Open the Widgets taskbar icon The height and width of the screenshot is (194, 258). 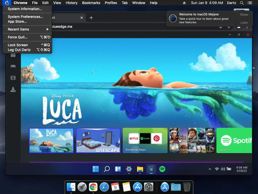pos(118,169)
